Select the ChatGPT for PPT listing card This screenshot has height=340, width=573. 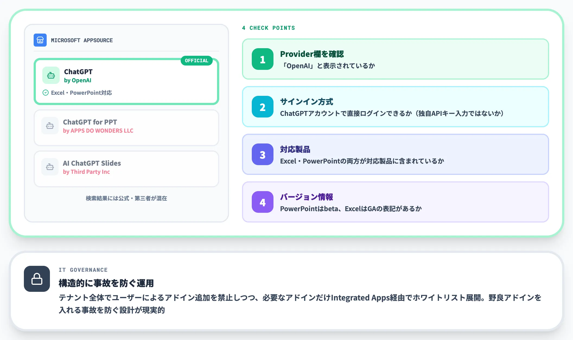click(126, 128)
